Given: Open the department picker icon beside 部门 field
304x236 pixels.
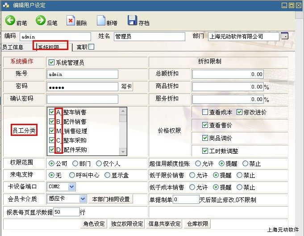Looking at the screenshot, I should pyautogui.click(x=284, y=36).
